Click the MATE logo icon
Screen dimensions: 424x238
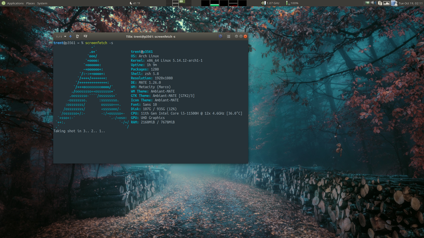(3, 3)
